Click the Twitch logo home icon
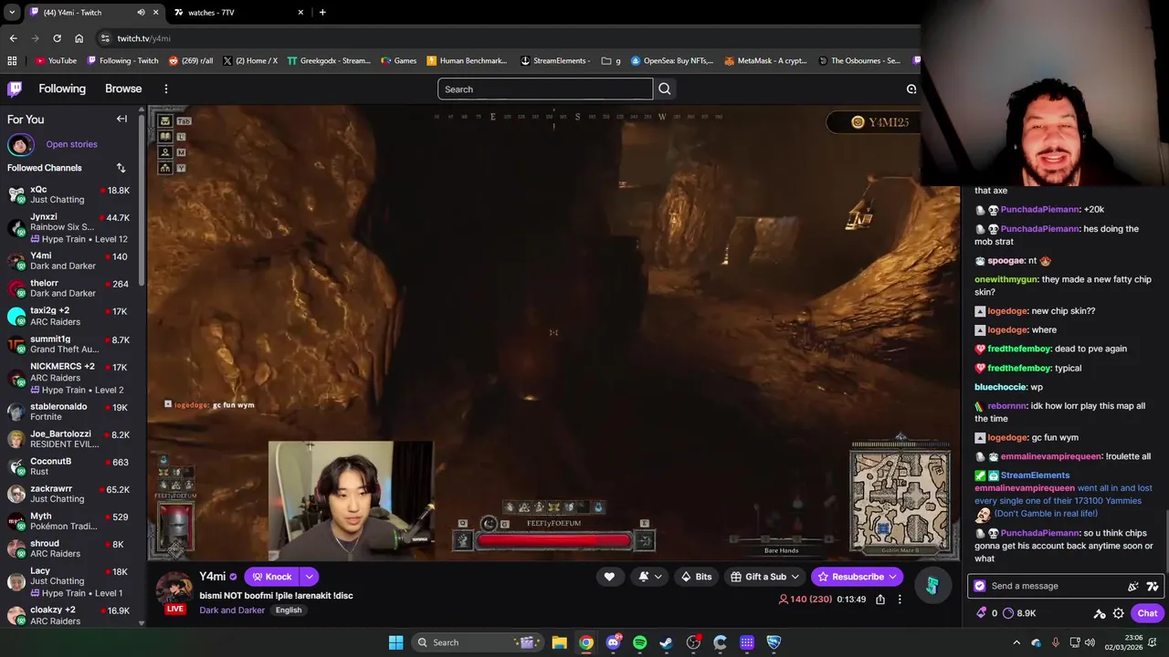Screen dimensions: 1169x657 15,89
